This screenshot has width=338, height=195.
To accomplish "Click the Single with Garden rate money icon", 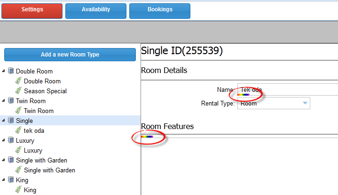I will 19,170.
